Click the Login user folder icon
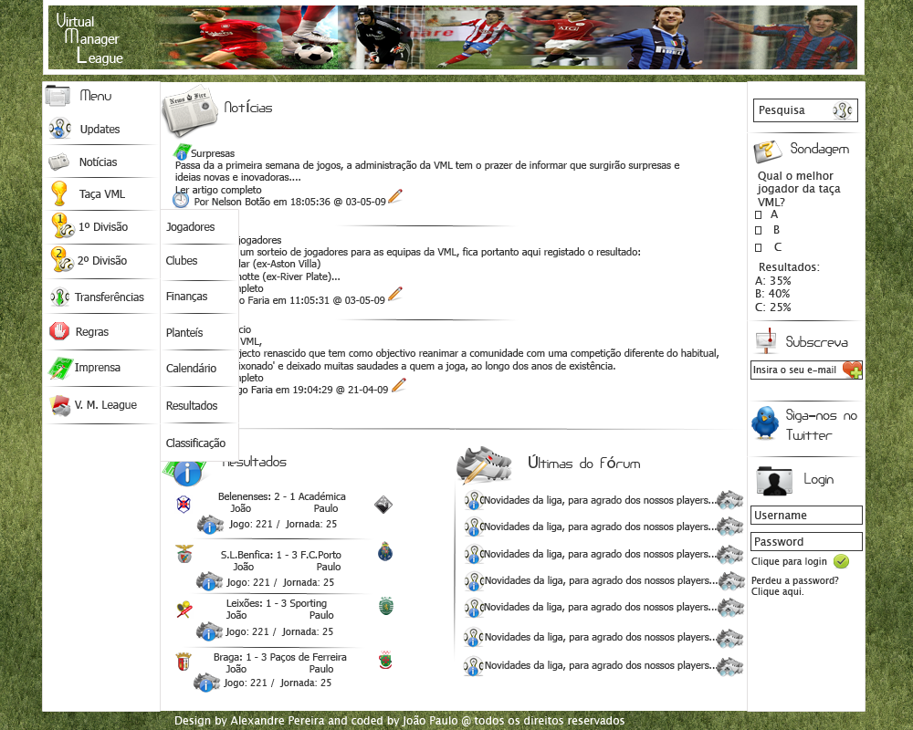The height and width of the screenshot is (730, 913). [774, 481]
